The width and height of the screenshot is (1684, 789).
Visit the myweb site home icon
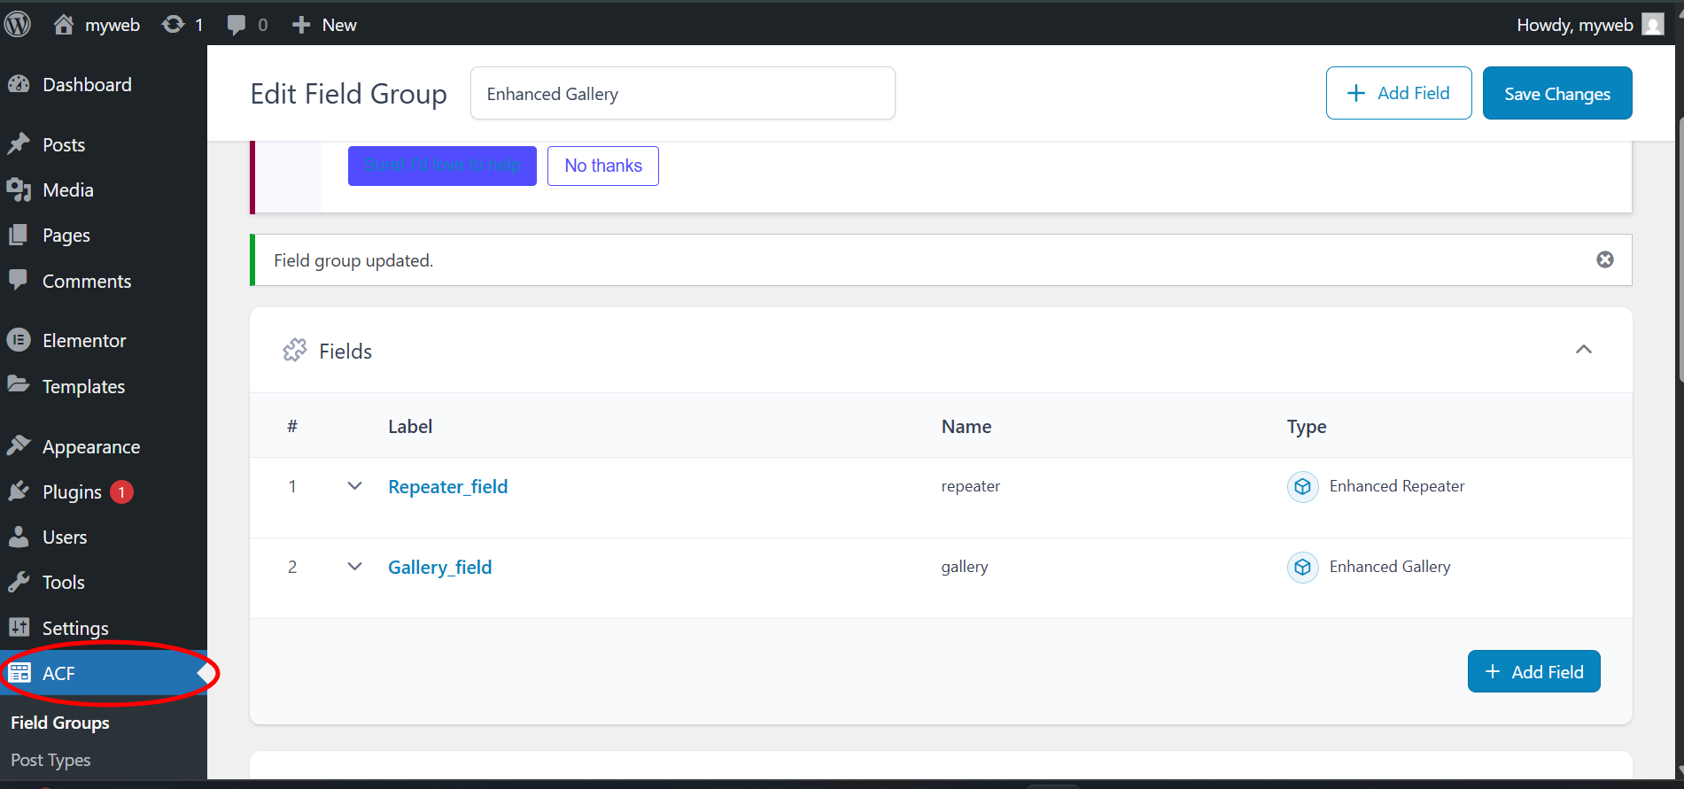point(64,24)
